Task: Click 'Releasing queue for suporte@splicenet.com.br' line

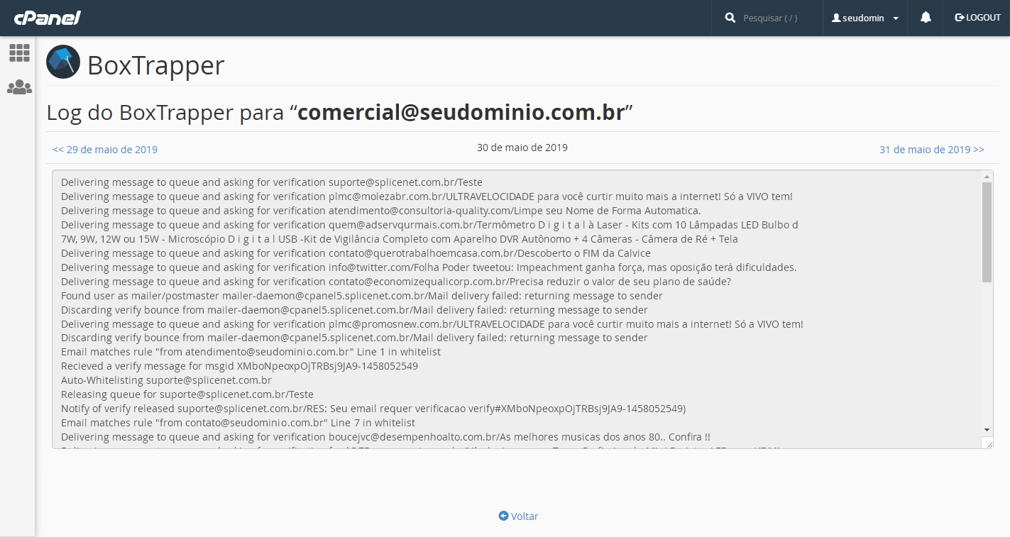Action: pos(187,394)
